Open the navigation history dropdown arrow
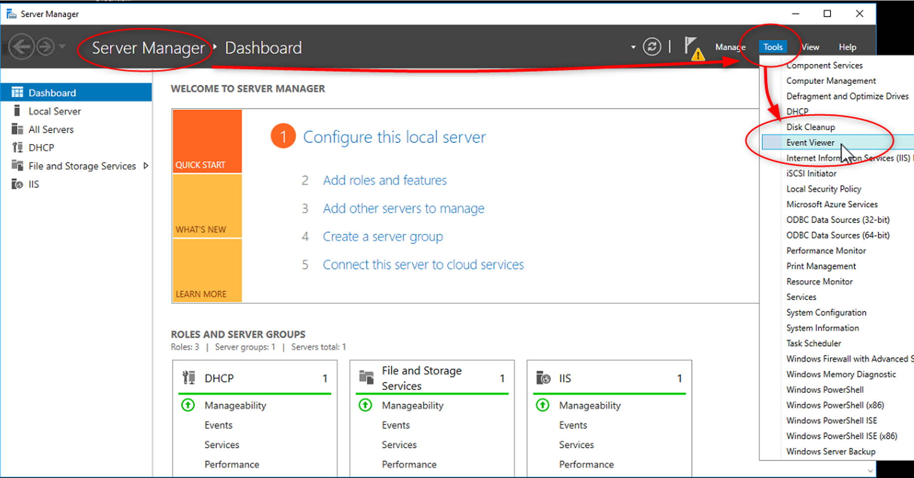Screen dimensions: 914x478 coord(62,47)
